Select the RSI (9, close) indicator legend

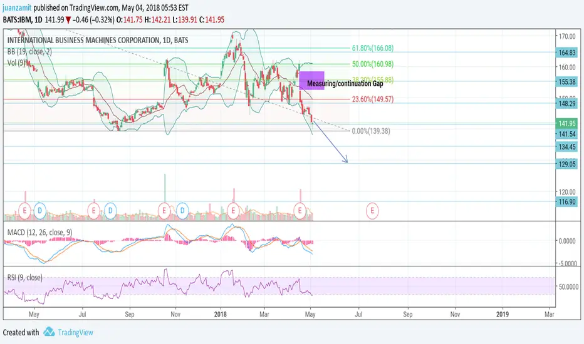[x=24, y=278]
